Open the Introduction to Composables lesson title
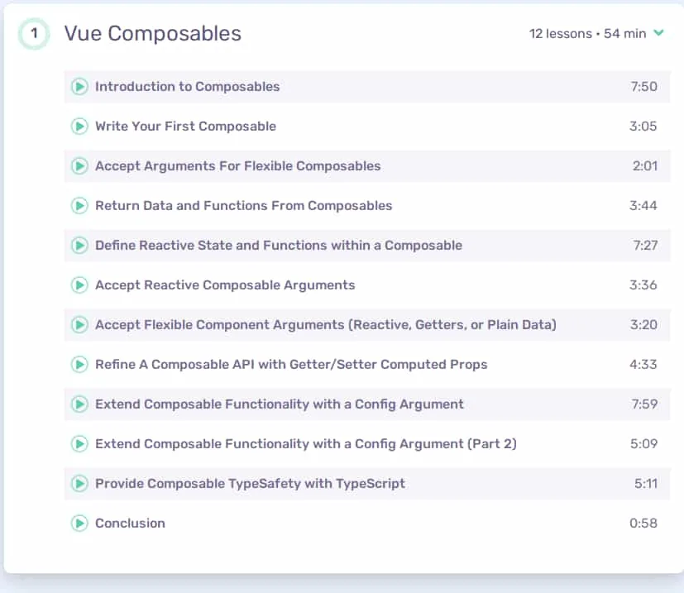The height and width of the screenshot is (593, 684). coord(187,86)
